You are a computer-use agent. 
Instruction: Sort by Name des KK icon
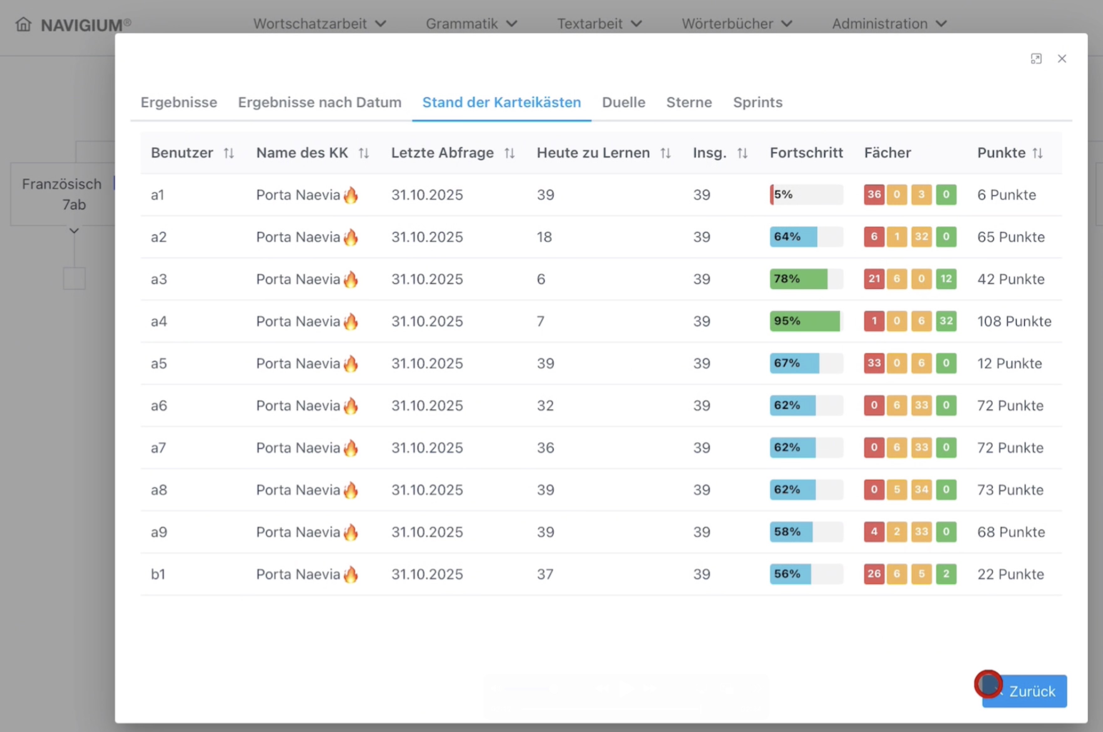(364, 153)
